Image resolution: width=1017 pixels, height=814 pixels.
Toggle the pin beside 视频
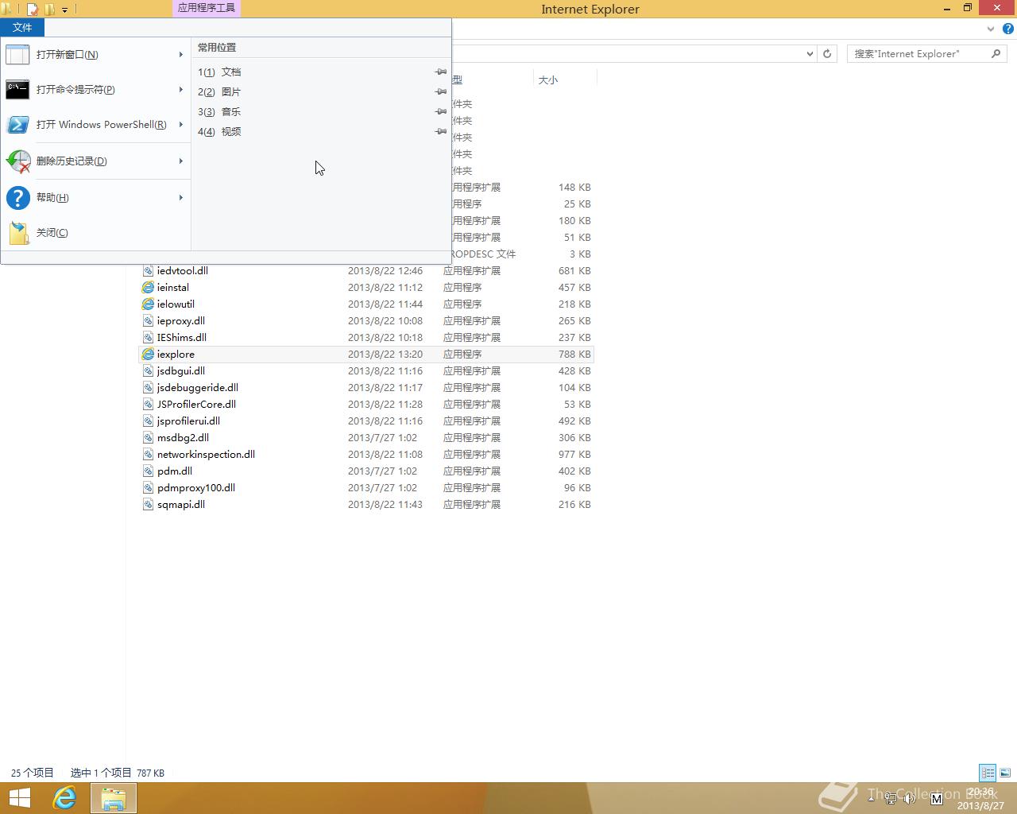pos(440,131)
